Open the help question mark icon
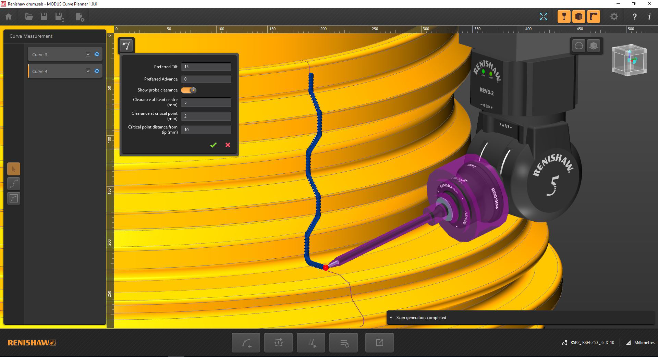The height and width of the screenshot is (357, 658). pyautogui.click(x=634, y=16)
